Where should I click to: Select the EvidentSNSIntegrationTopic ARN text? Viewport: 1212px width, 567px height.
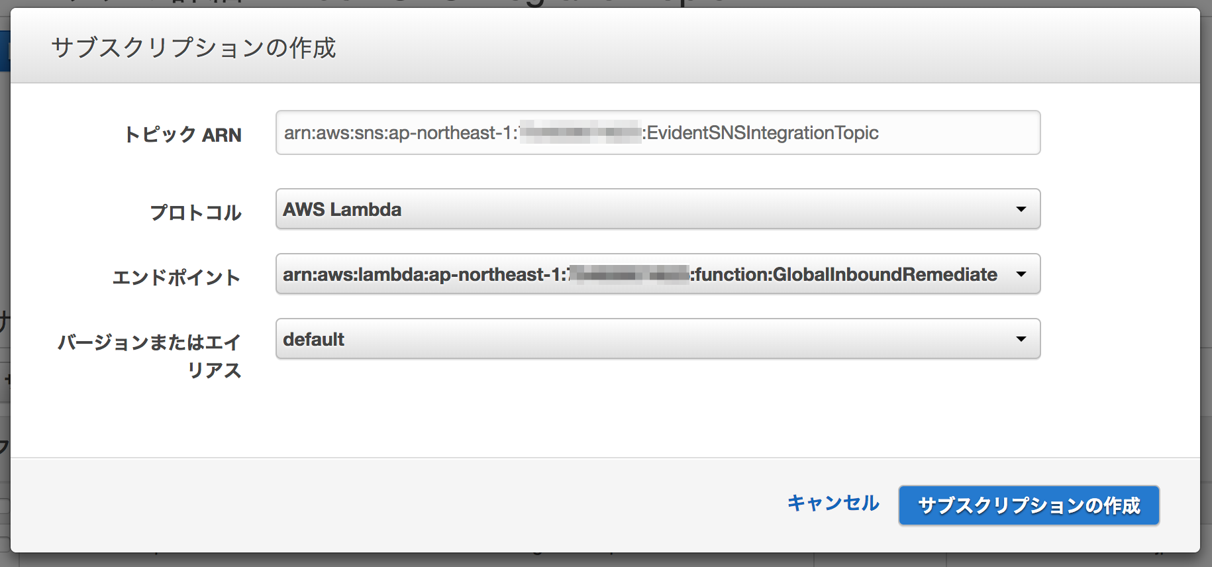pos(581,132)
